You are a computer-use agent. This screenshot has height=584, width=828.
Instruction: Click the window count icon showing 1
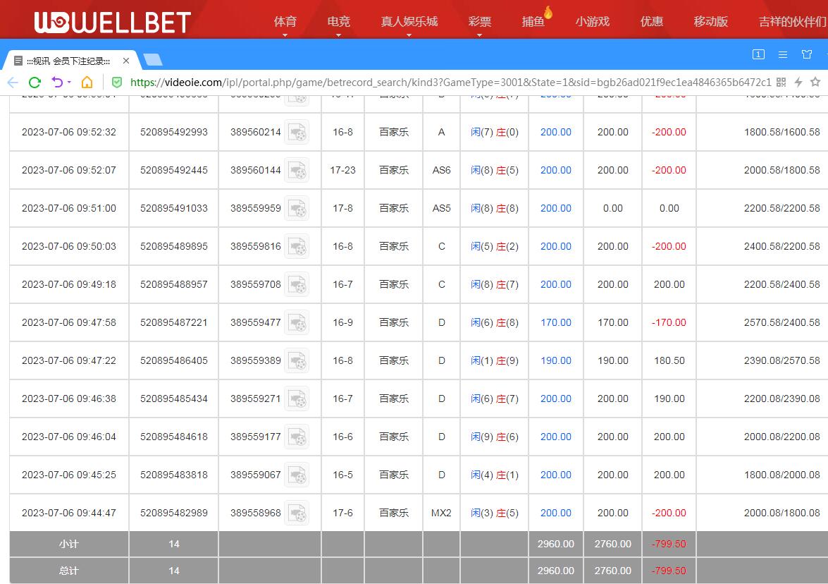click(758, 54)
